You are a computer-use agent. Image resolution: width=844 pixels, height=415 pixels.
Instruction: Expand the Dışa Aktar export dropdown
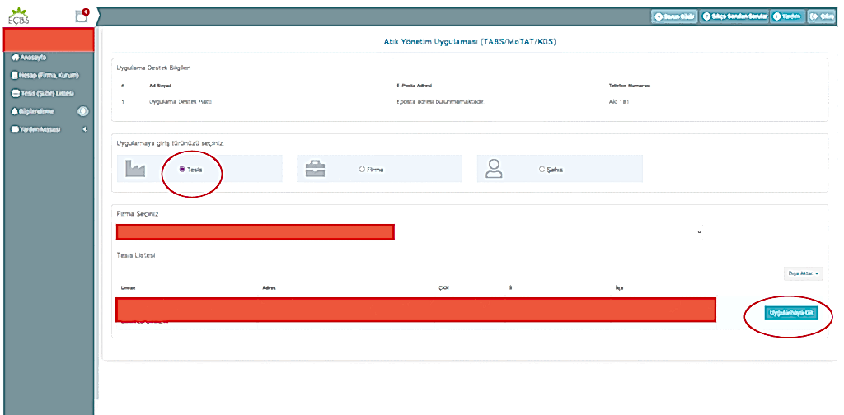(x=803, y=273)
